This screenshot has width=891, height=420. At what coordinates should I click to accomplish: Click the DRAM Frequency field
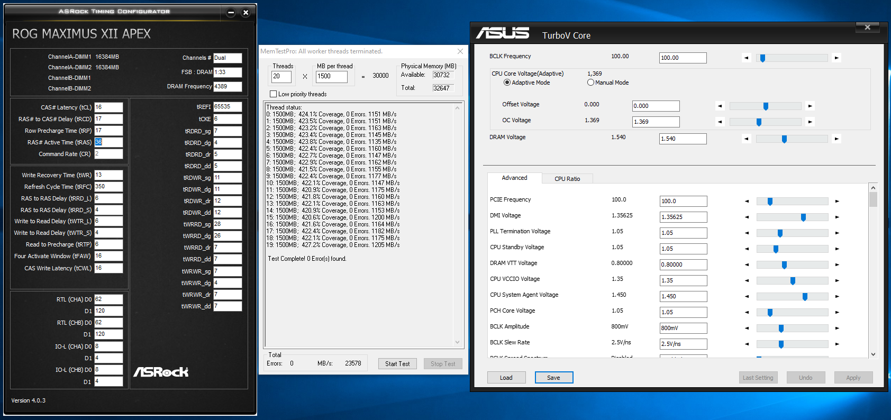(x=228, y=86)
